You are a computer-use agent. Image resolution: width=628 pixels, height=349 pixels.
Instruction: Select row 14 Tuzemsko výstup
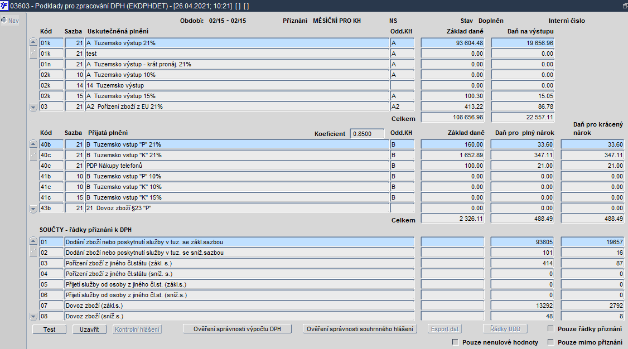pos(237,85)
